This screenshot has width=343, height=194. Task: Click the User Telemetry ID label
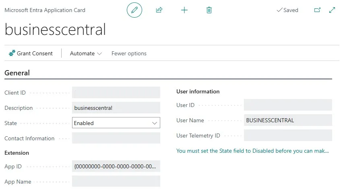198,135
